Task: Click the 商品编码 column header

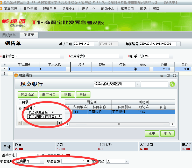Action: pyautogui.click(x=24, y=65)
